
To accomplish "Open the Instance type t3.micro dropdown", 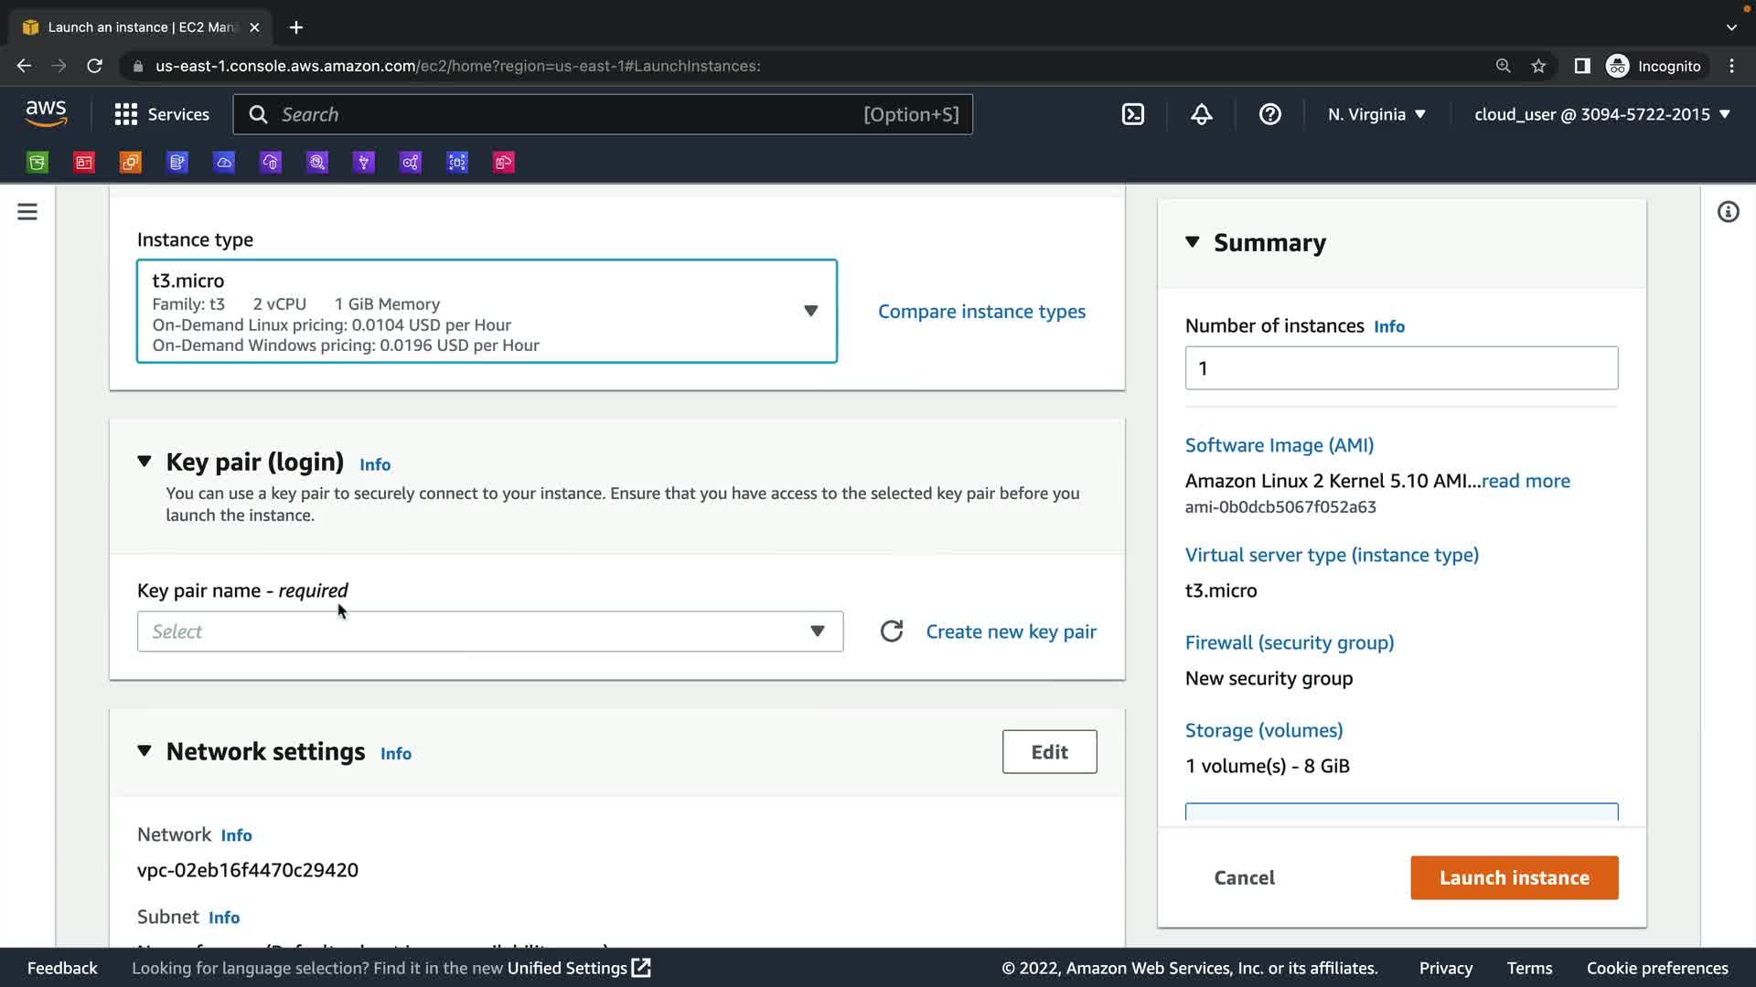I will tap(487, 312).
